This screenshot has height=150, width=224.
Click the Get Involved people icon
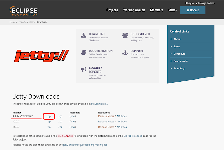[125, 36]
